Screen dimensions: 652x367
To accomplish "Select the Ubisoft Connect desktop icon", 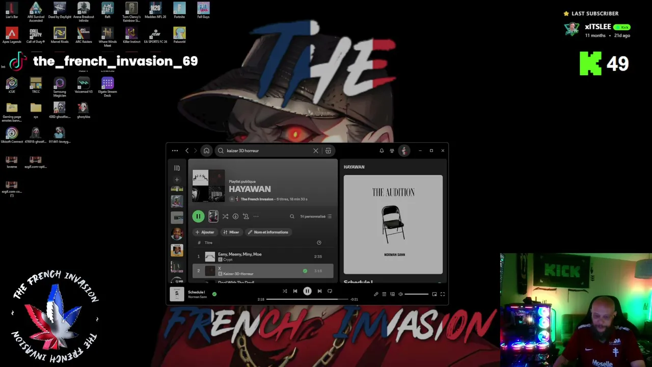I will click(12, 135).
